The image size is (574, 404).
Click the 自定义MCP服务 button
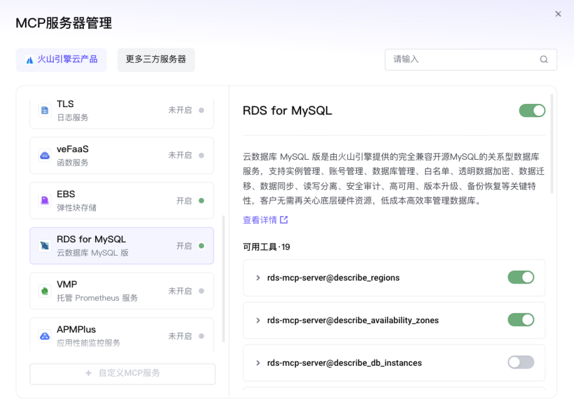pyautogui.click(x=123, y=373)
